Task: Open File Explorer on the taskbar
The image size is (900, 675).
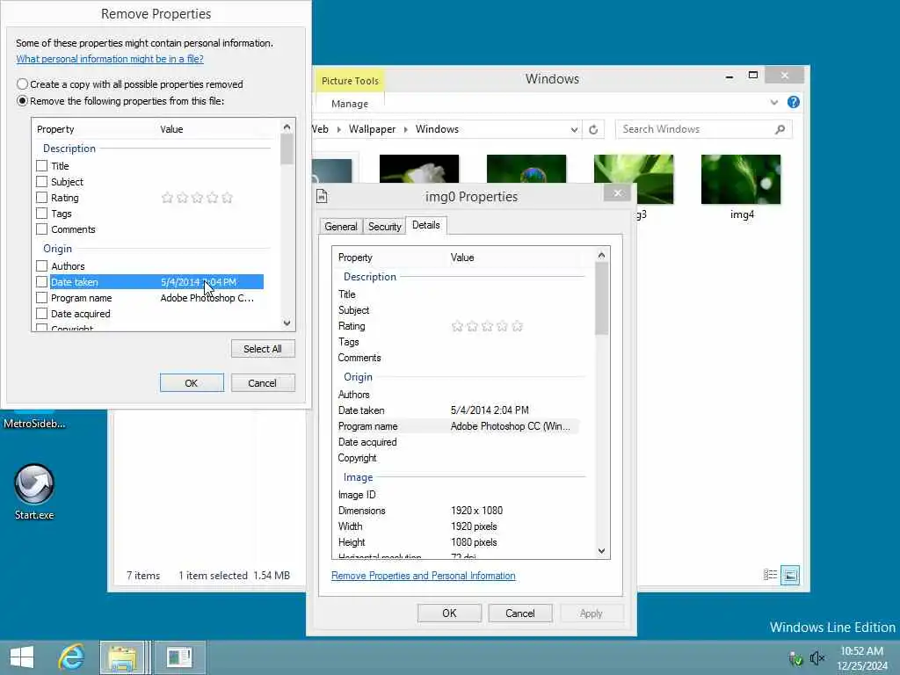Action: pos(121,657)
